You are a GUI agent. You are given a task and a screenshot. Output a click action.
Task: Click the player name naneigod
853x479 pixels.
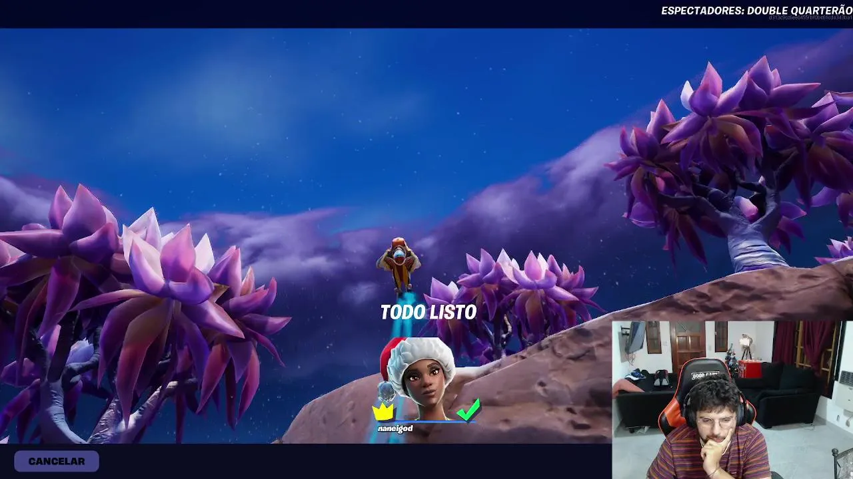click(x=395, y=428)
